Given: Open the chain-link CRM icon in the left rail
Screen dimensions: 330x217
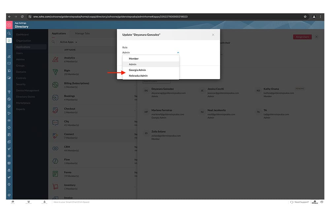Looking at the screenshot, I should [9, 120].
